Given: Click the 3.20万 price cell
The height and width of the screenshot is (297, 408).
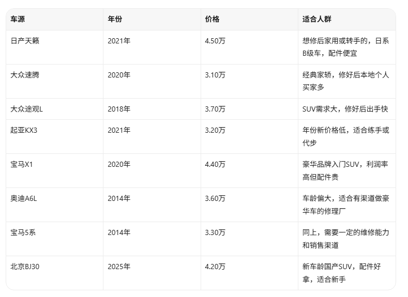Looking at the screenshot, I should [x=249, y=137].
